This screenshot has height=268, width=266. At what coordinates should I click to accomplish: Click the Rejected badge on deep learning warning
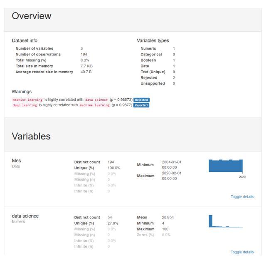[141, 105]
